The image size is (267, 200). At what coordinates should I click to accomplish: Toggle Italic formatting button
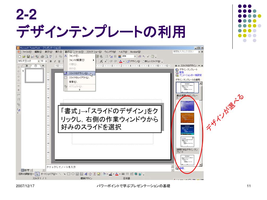(x=55, y=61)
